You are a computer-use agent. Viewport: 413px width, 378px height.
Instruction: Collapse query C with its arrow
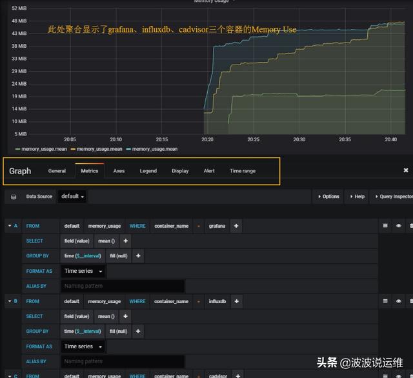pos(10,376)
